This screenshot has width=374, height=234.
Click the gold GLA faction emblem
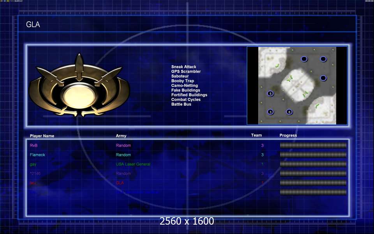click(79, 85)
